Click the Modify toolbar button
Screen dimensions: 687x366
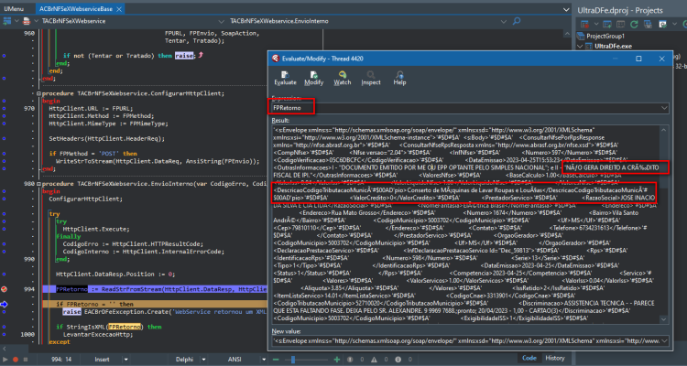pos(313,78)
